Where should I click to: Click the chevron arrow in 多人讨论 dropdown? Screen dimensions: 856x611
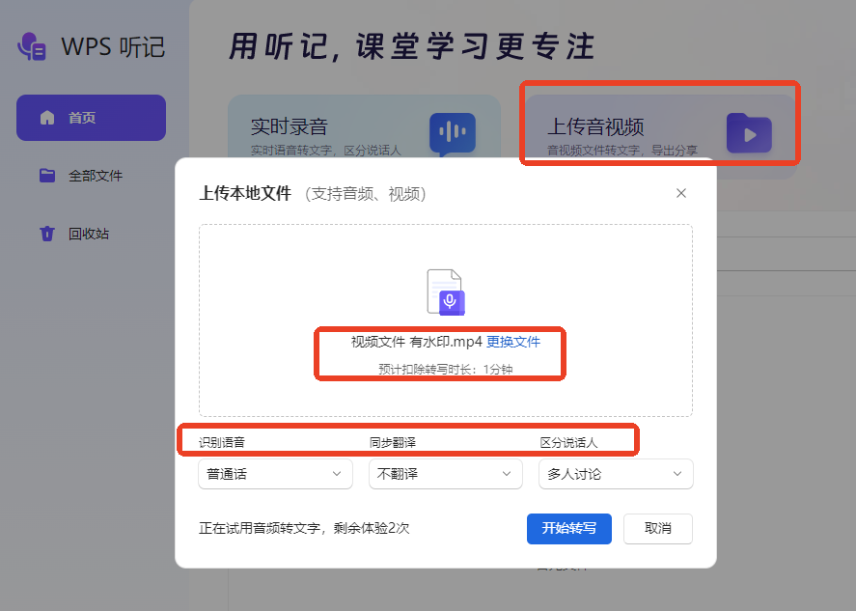tap(677, 474)
